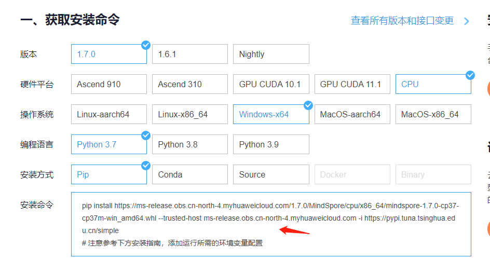Choose Windows-x64 operating system
Screen dimensions: 490x272
coord(271,114)
